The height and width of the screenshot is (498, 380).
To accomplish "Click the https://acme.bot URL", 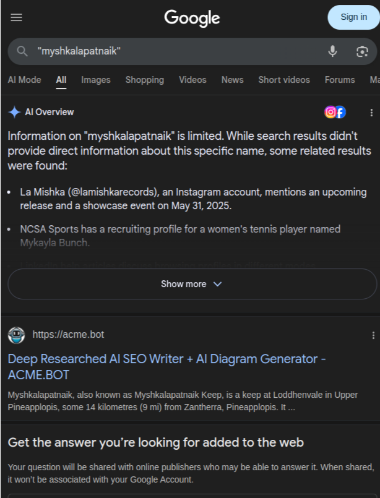I will click(68, 335).
